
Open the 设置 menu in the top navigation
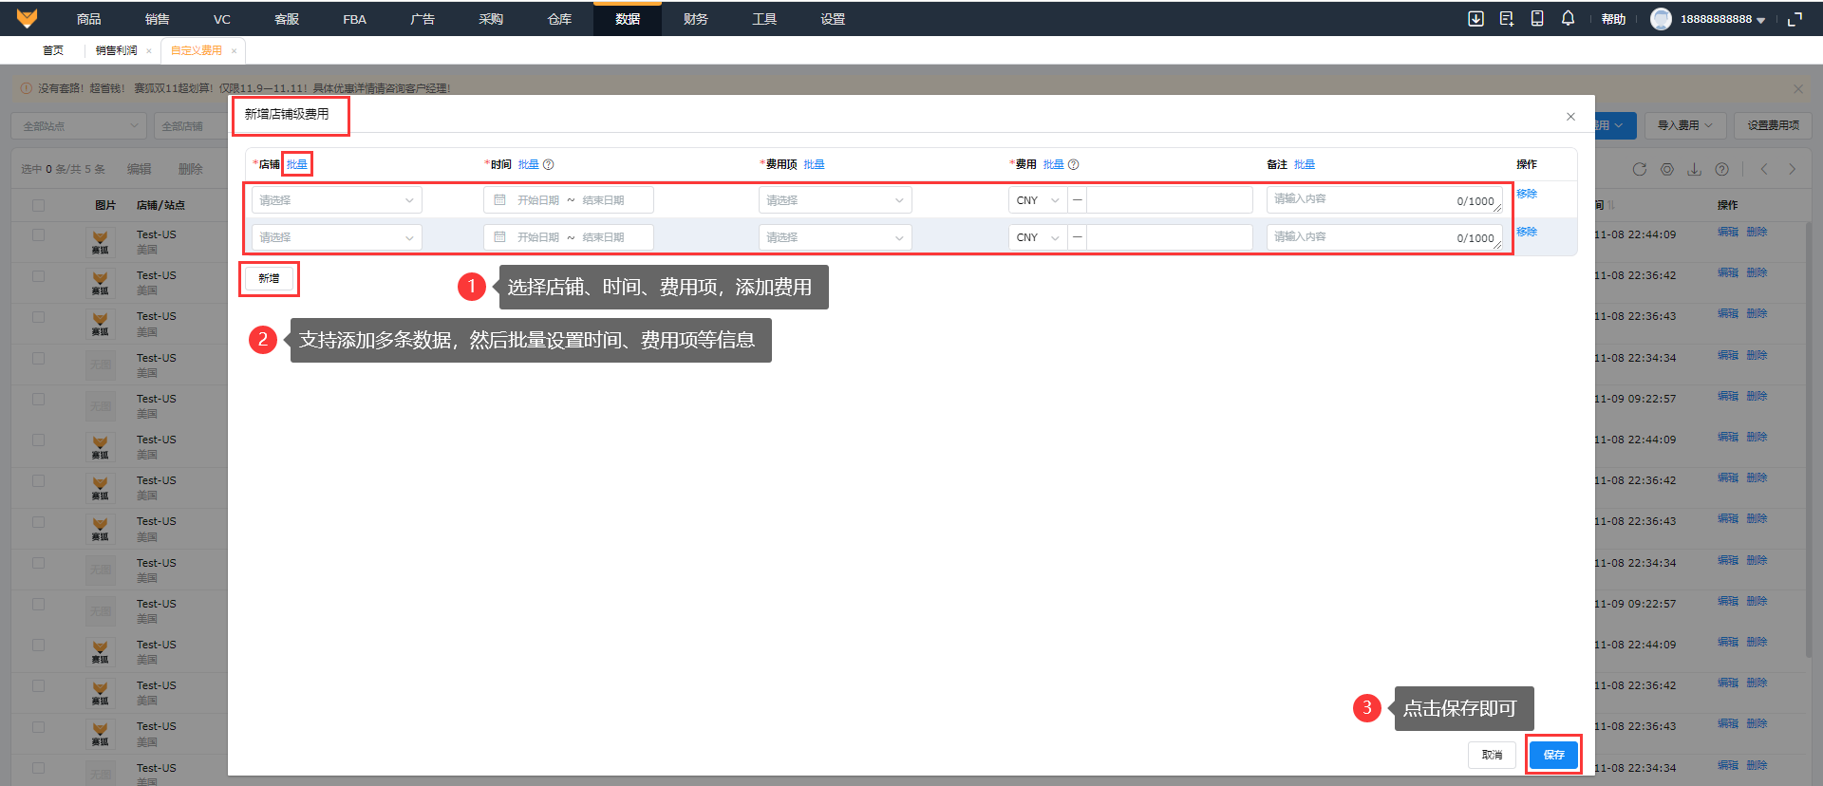tap(833, 19)
